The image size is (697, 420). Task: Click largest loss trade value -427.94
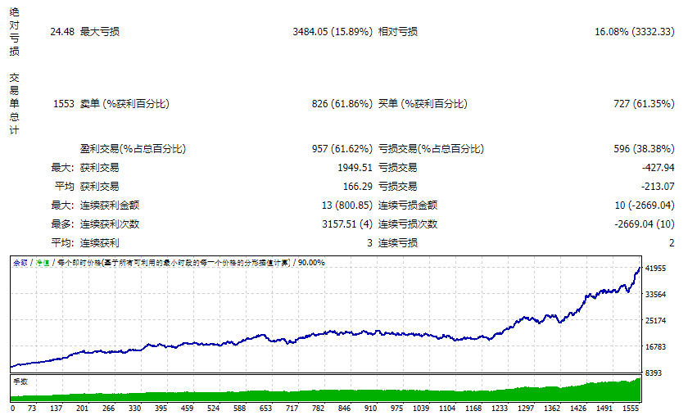click(x=658, y=168)
